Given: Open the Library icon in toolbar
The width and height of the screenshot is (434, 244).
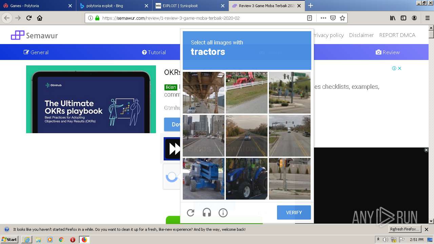Looking at the screenshot, I should (393, 18).
